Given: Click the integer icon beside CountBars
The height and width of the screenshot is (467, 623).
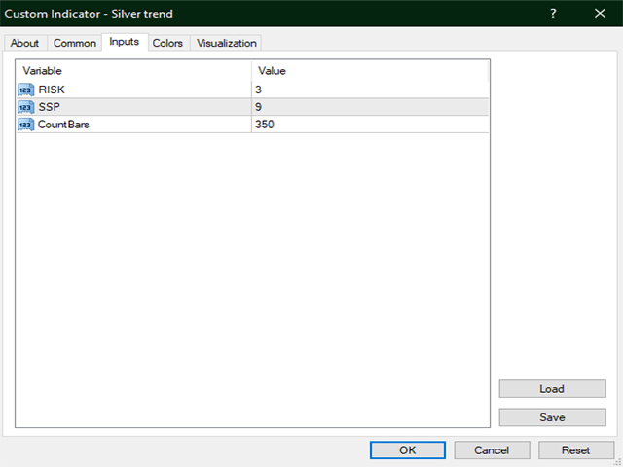Looking at the screenshot, I should [x=26, y=125].
